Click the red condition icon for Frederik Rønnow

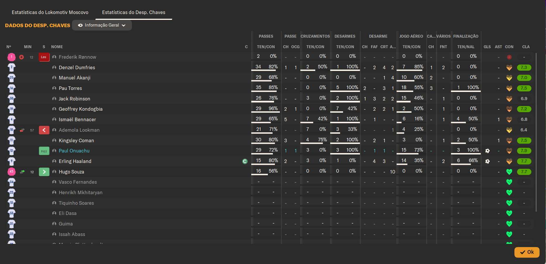click(x=509, y=57)
